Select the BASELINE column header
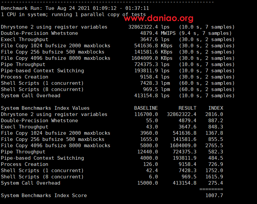Viewport: 257px width, 204px height. tap(146, 108)
